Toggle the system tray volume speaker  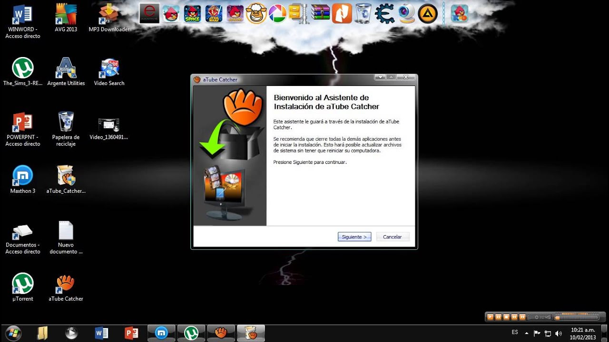[x=558, y=333]
